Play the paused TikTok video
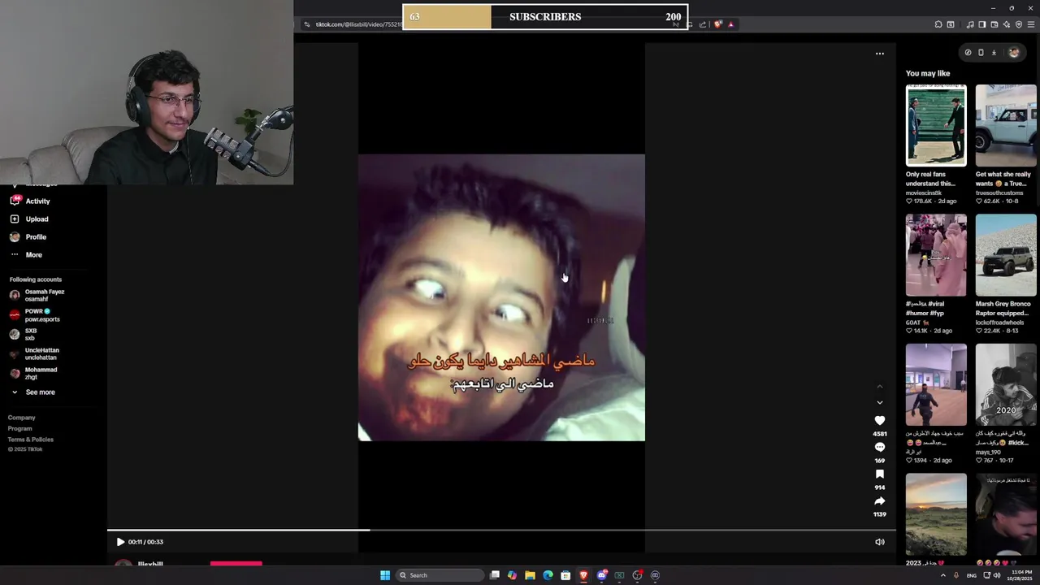1040x585 pixels. (120, 542)
